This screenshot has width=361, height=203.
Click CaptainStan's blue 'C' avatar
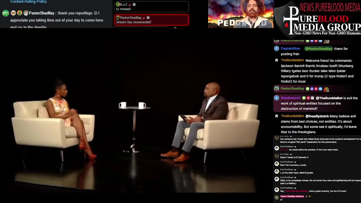[x=276, y=48]
